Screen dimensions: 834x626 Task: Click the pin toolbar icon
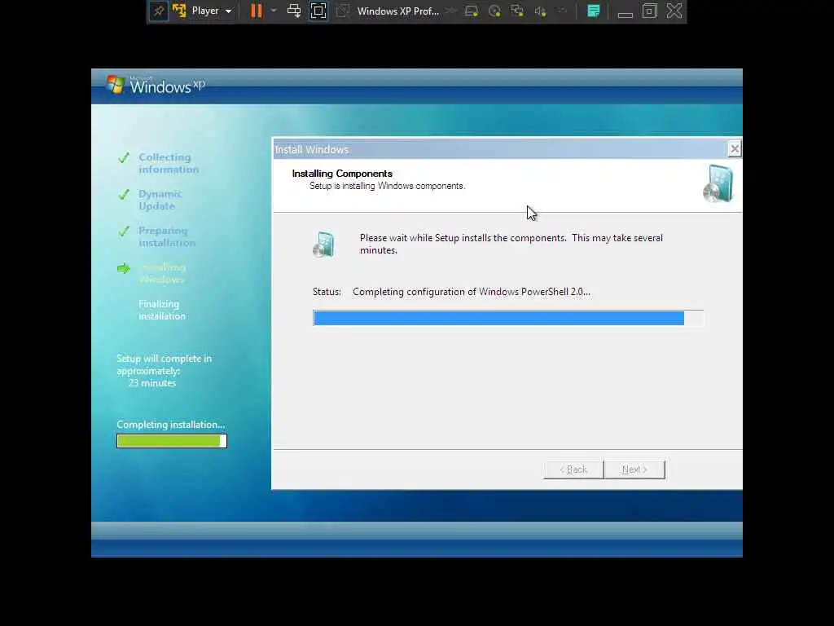click(159, 11)
